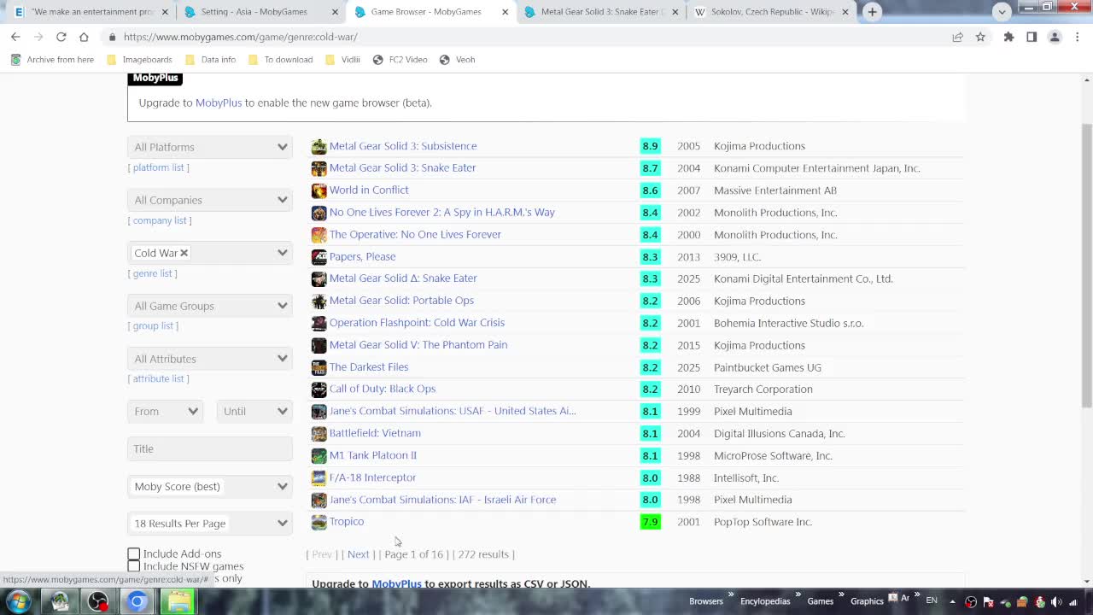This screenshot has height=615, width=1093.
Task: Open the 18 Results Per Page dropdown
Action: pyautogui.click(x=210, y=524)
